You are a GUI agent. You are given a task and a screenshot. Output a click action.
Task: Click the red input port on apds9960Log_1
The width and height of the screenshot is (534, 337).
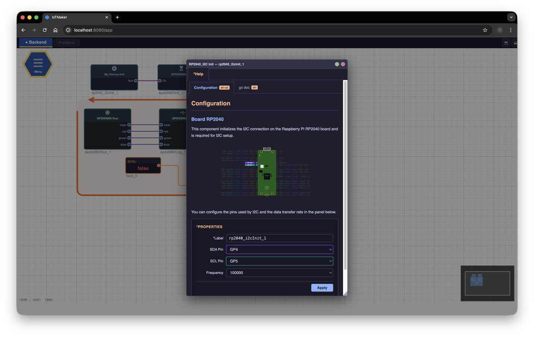click(x=161, y=132)
